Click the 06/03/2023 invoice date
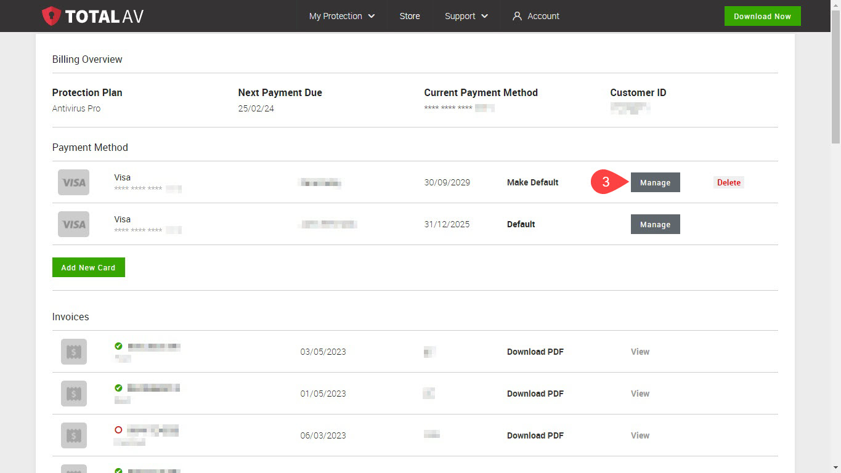Viewport: 841px width, 473px height. coord(323,435)
